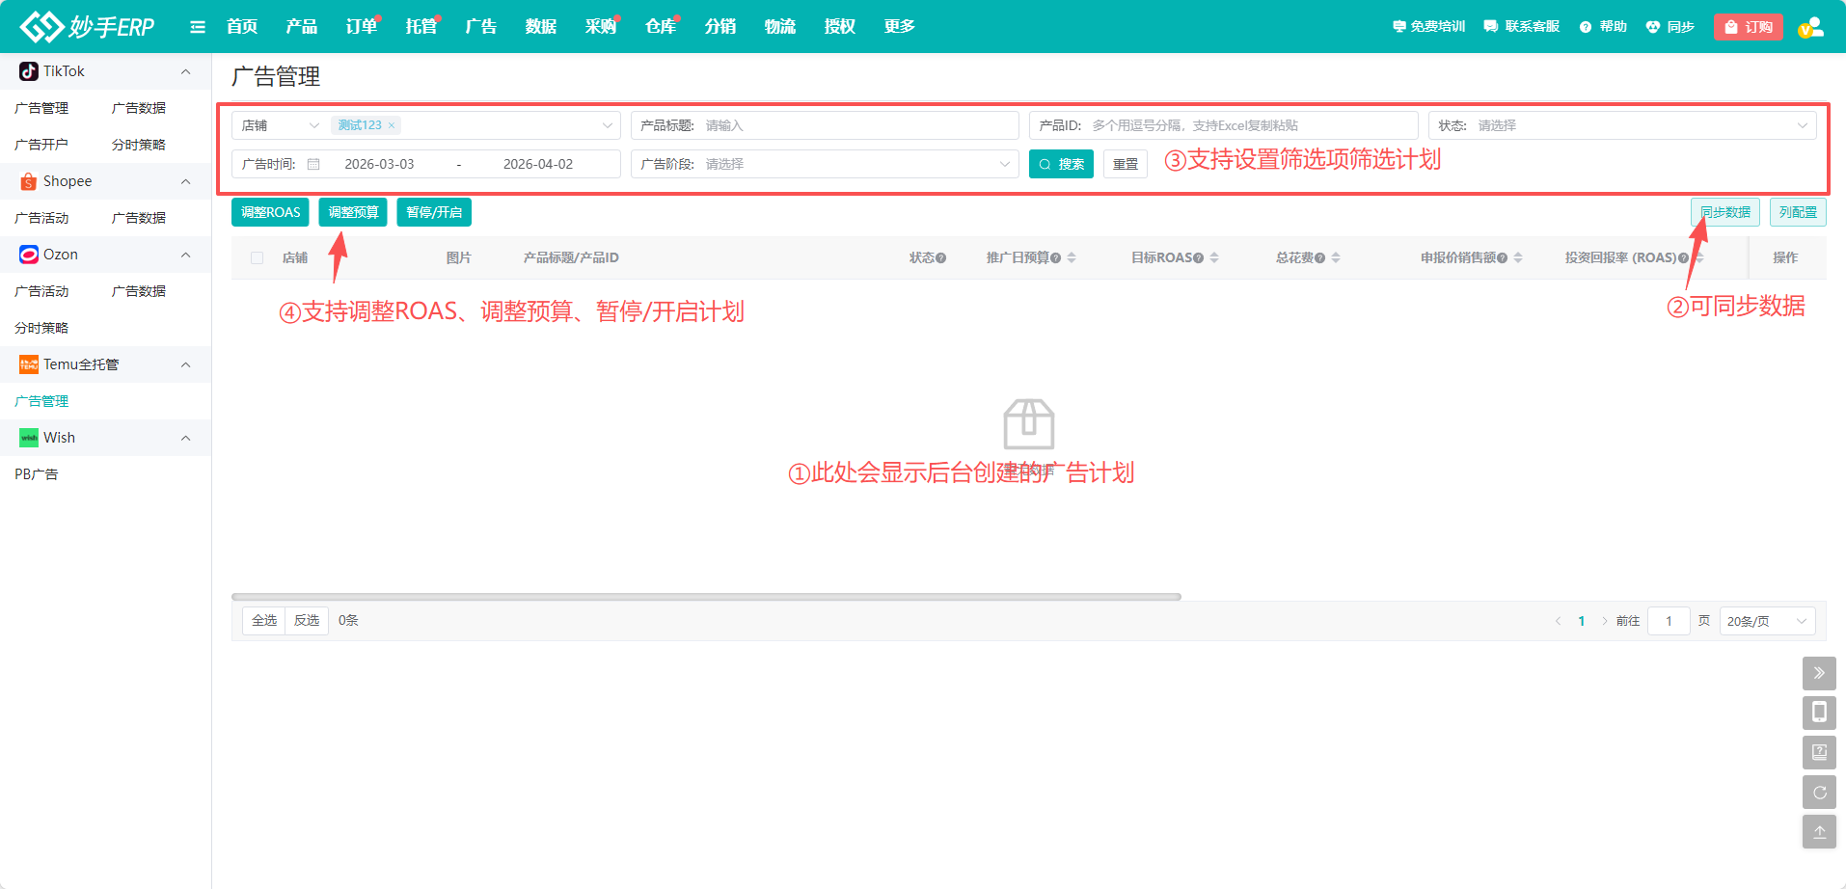Viewport: 1846px width, 889px height.
Task: Open the double-arrow expand floating icon
Action: pos(1819,673)
